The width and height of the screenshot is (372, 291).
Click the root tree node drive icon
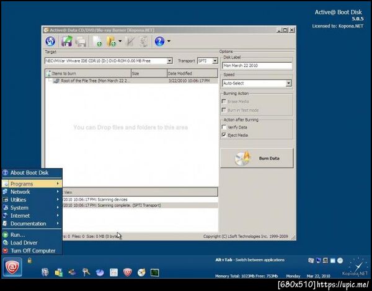(x=56, y=81)
